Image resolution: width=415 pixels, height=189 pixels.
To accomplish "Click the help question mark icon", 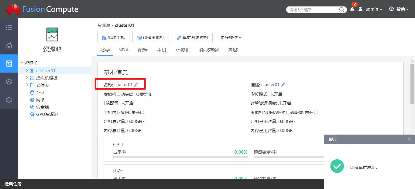I will (391, 9).
